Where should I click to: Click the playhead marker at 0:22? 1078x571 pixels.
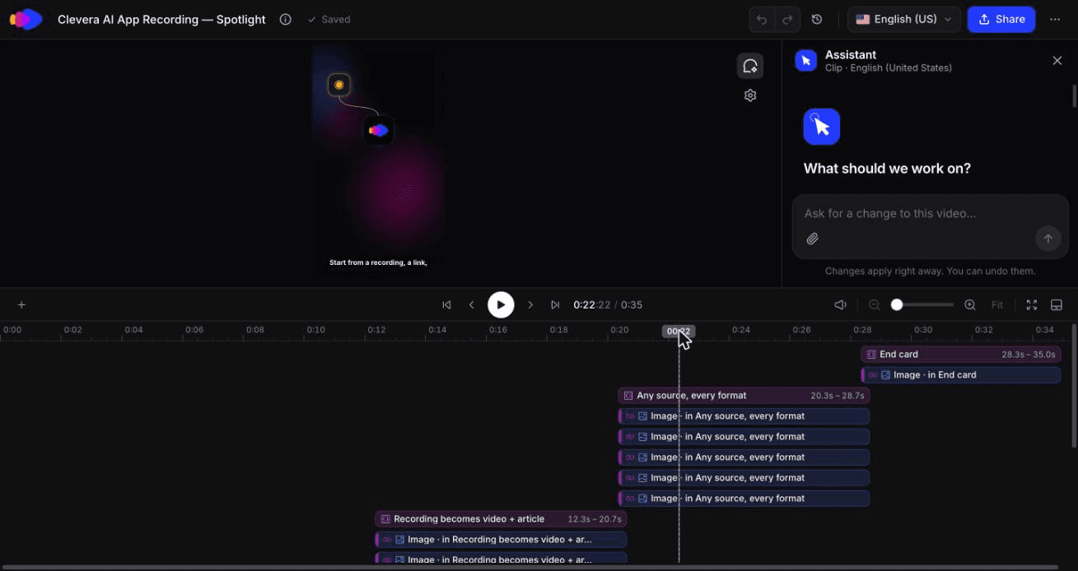(x=679, y=332)
